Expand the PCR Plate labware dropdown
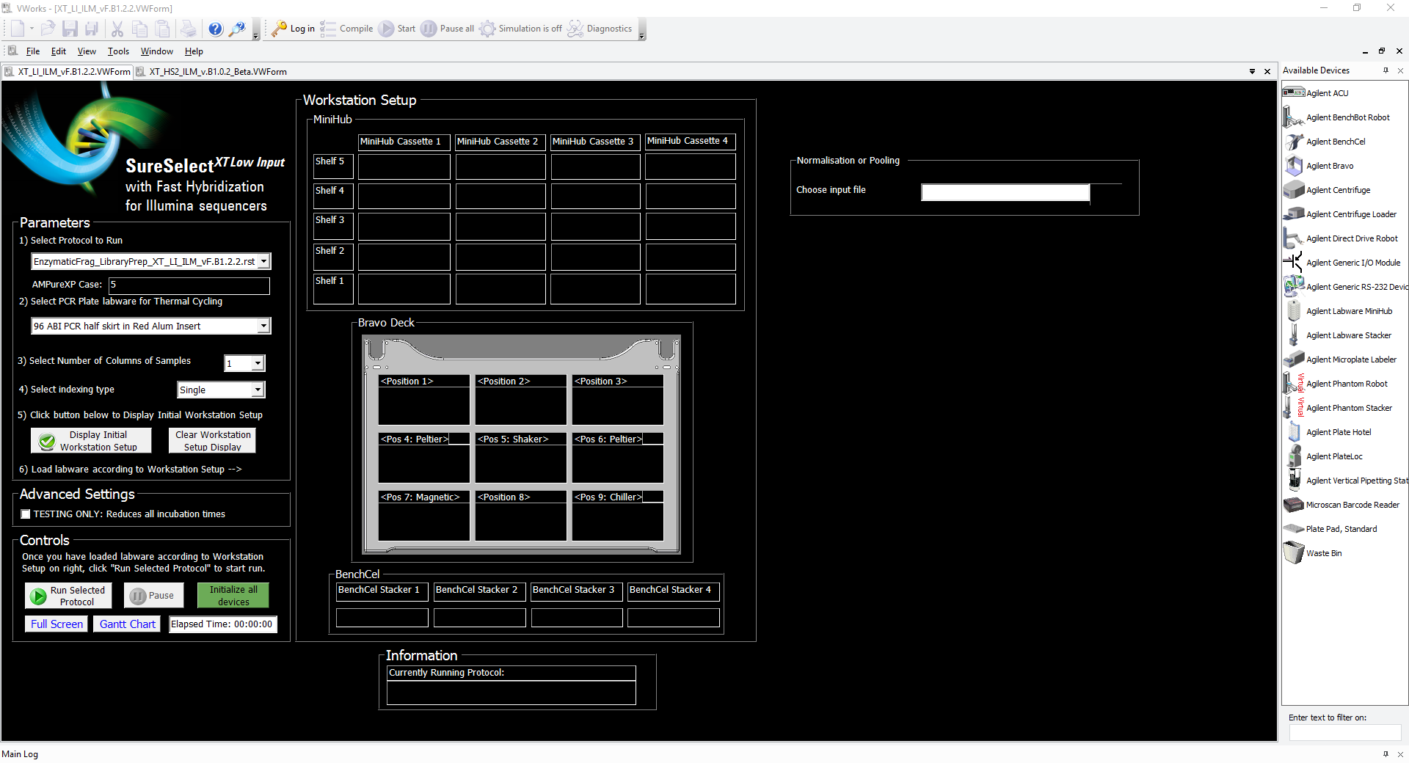1409x763 pixels. tap(263, 326)
